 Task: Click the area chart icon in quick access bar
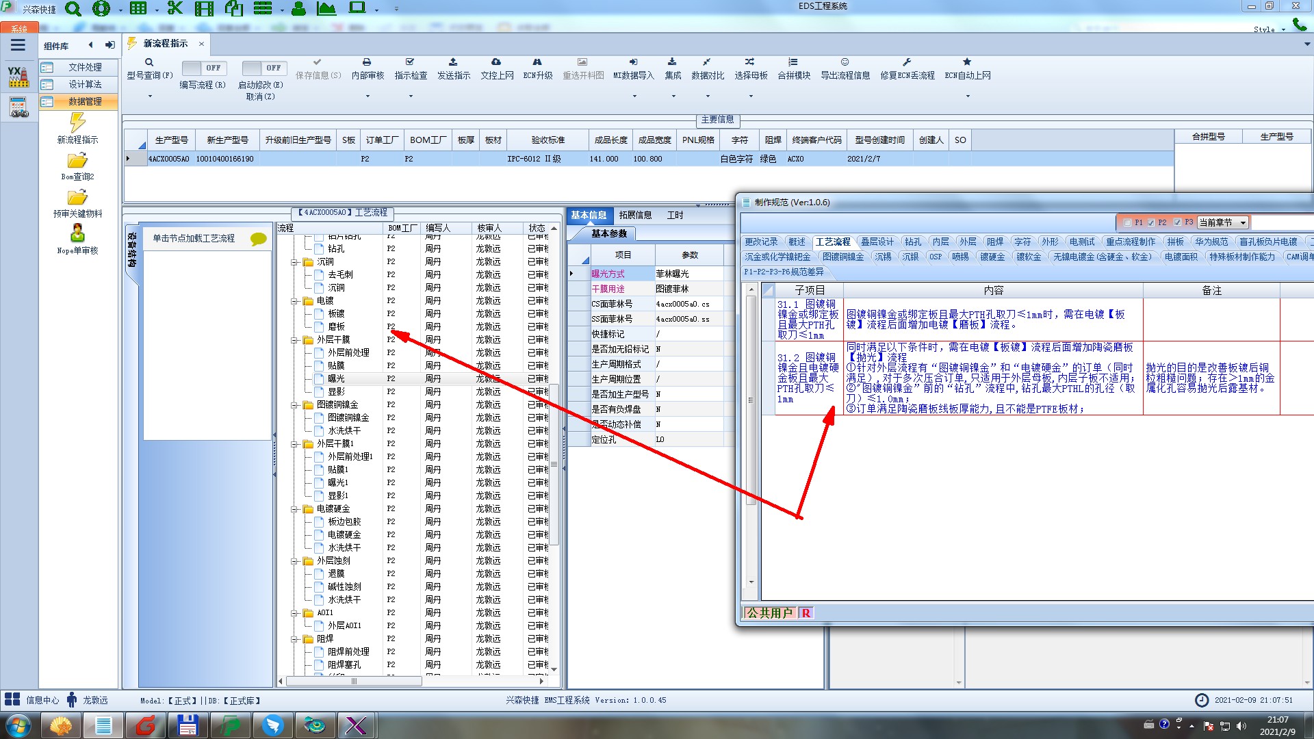pyautogui.click(x=326, y=9)
